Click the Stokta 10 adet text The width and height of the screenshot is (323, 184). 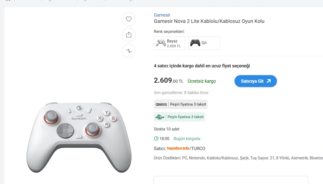[x=167, y=129]
